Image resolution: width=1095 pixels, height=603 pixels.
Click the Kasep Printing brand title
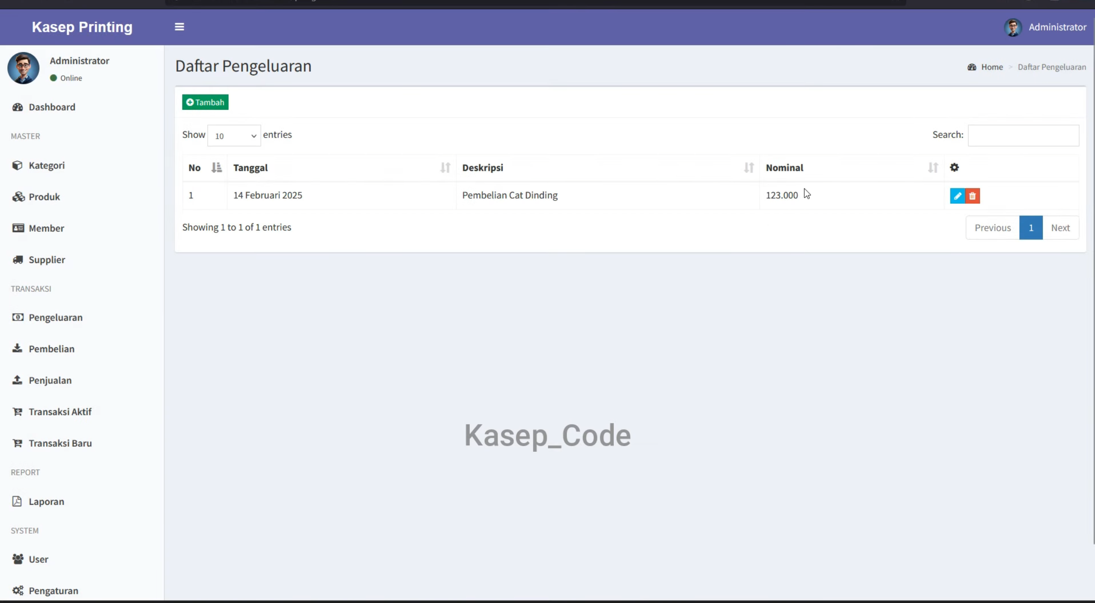coord(82,27)
